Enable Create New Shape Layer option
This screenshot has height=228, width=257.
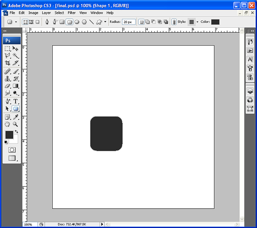[141, 22]
